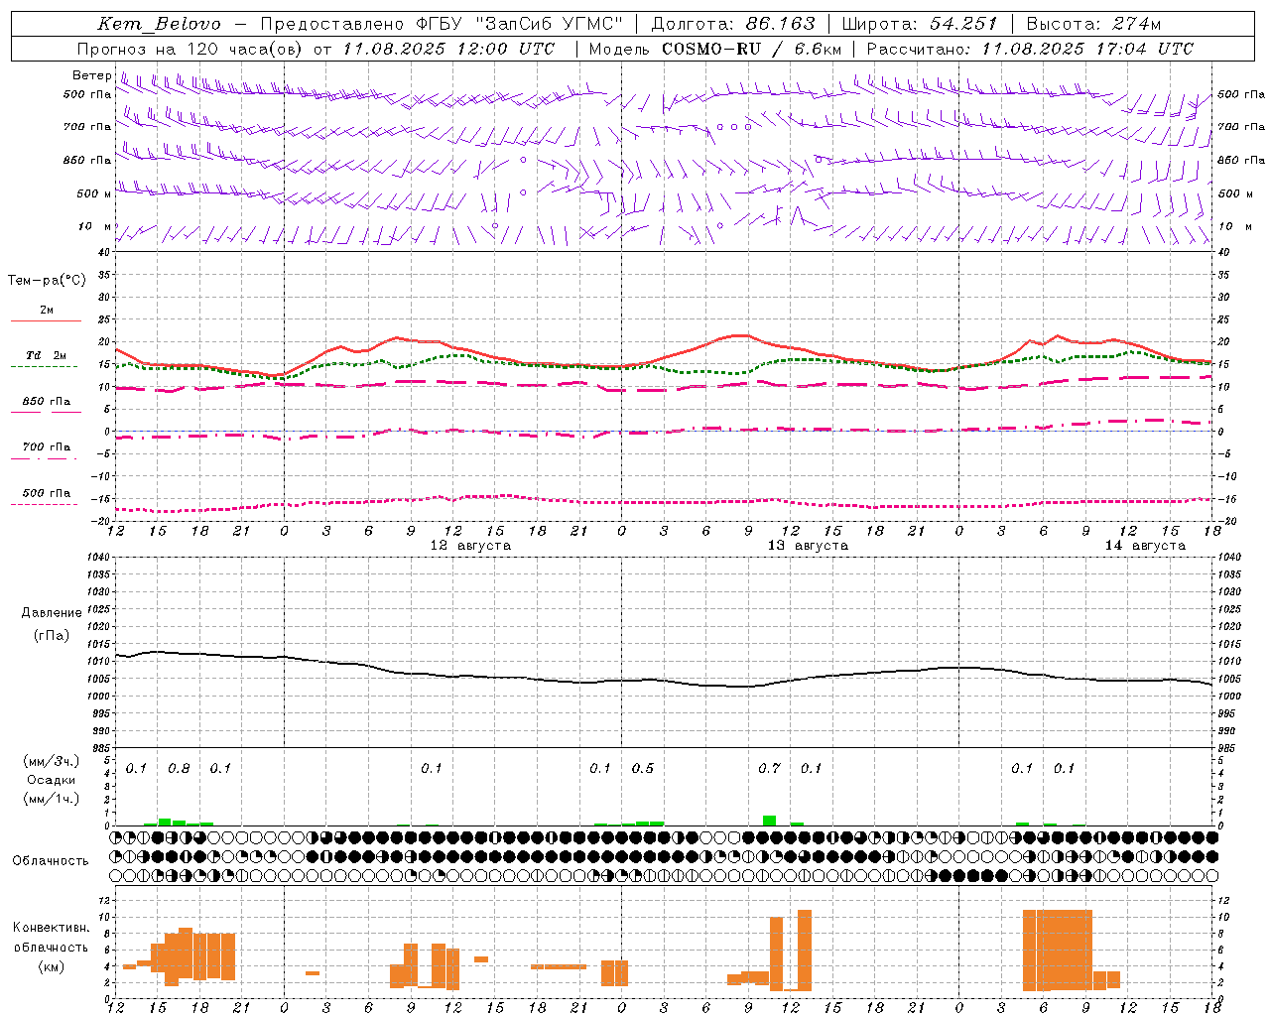Click the Td 2м legend entry
This screenshot has height=1016, width=1270.
pyautogui.click(x=47, y=355)
